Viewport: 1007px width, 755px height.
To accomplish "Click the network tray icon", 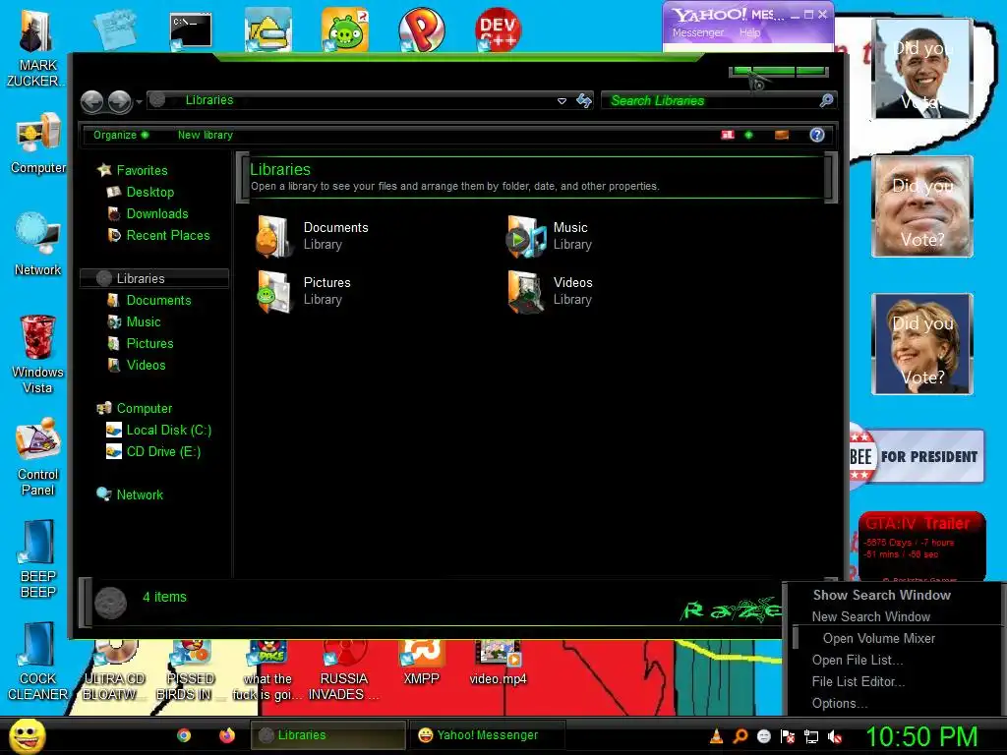I will (811, 736).
